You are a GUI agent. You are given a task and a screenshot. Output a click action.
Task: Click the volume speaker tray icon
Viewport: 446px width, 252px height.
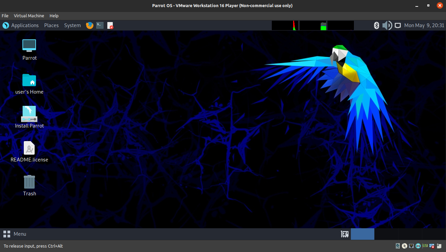pyautogui.click(x=387, y=25)
